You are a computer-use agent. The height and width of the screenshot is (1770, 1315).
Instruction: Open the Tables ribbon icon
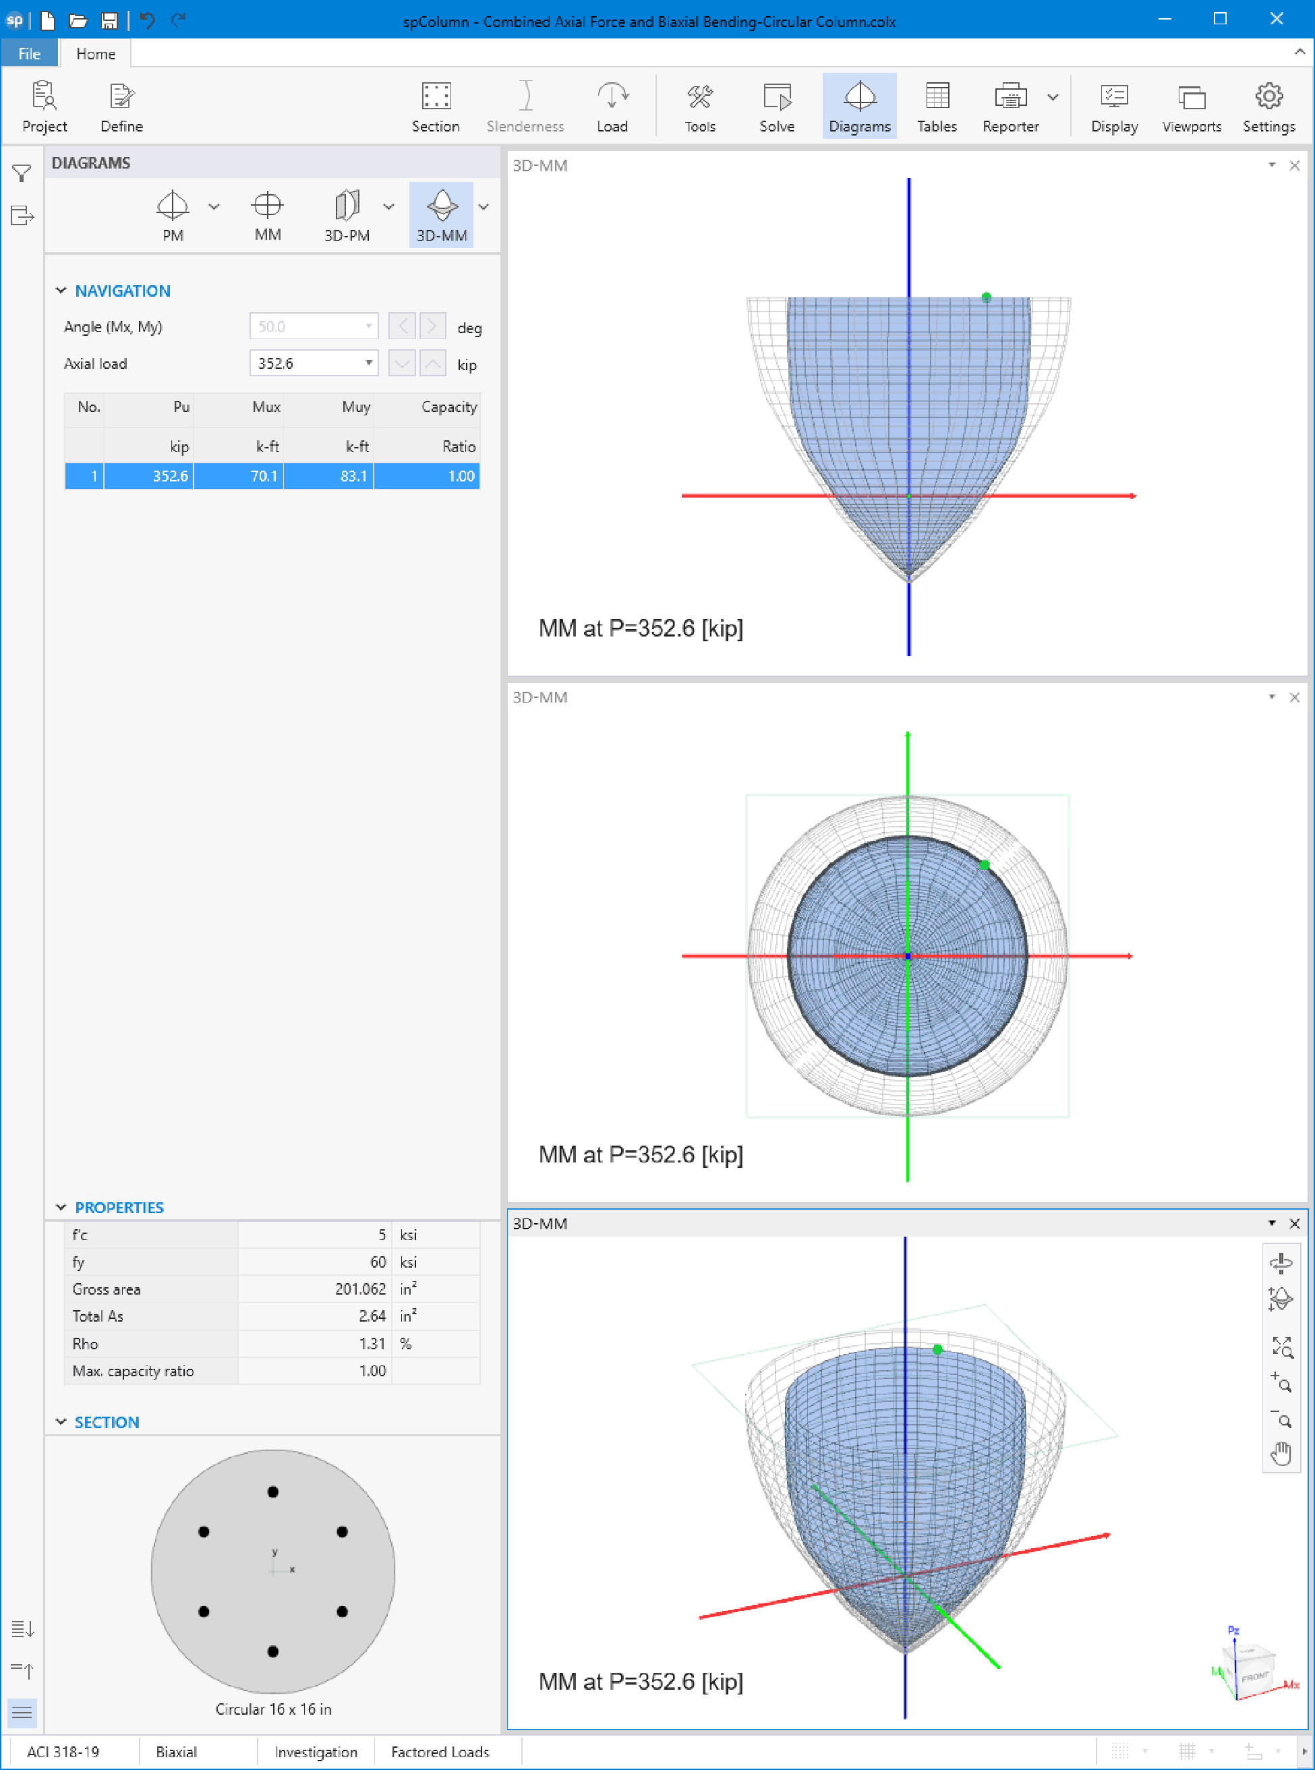point(936,107)
